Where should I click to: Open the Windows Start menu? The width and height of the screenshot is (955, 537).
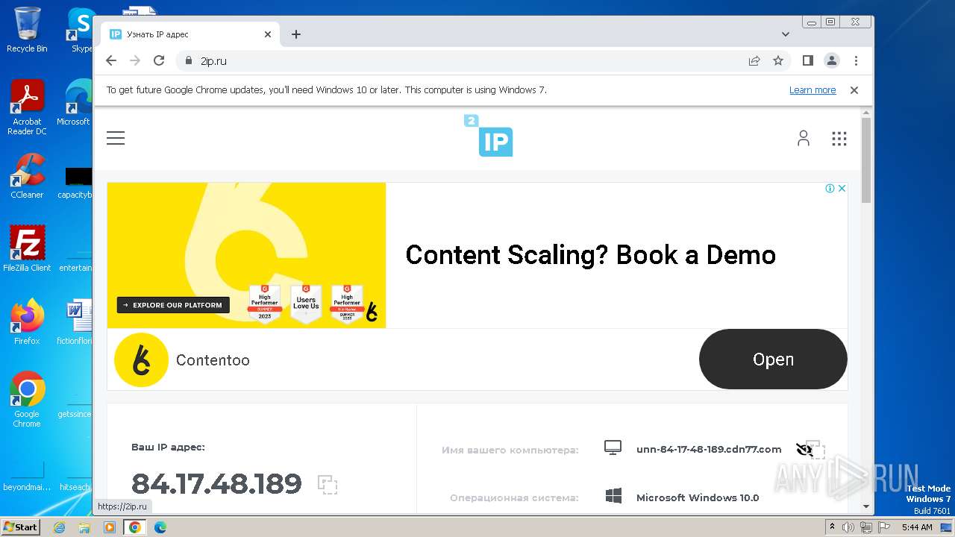(21, 527)
